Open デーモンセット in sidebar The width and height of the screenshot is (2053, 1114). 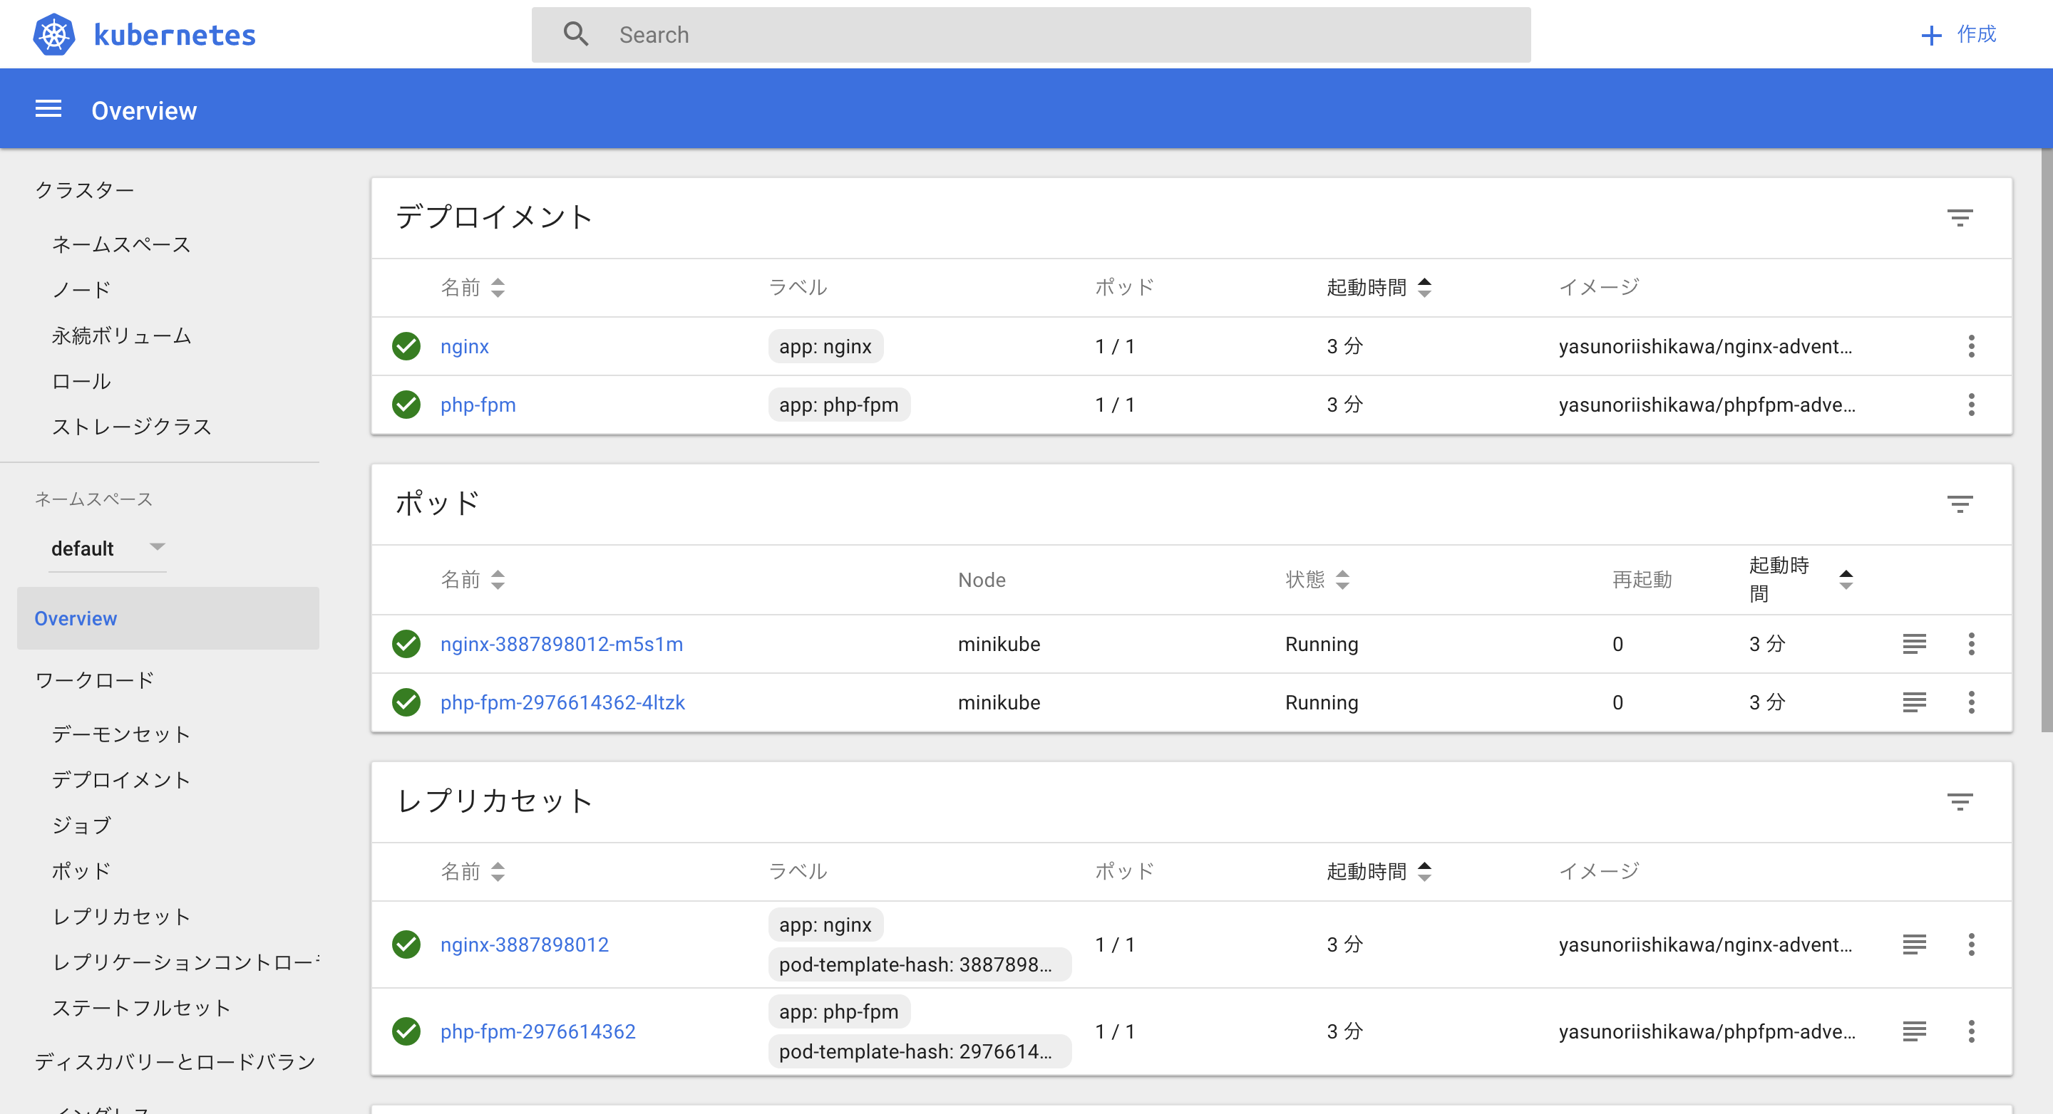coord(121,734)
